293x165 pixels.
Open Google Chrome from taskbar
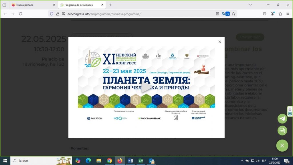click(x=109, y=161)
